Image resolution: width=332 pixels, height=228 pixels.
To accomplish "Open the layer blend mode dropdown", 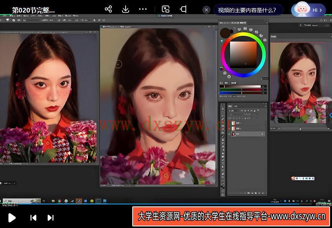I will coord(235,115).
